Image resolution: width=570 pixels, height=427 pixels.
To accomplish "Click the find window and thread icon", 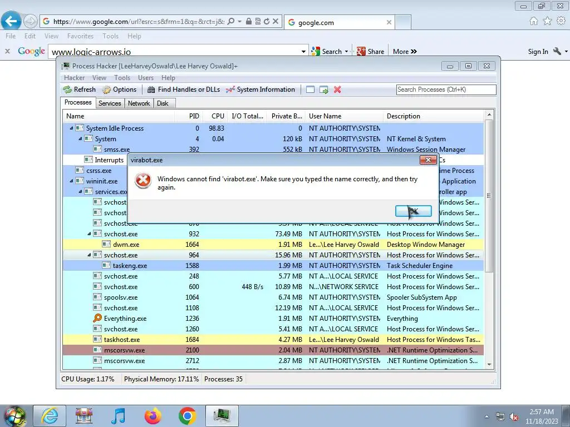I will 323,90.
